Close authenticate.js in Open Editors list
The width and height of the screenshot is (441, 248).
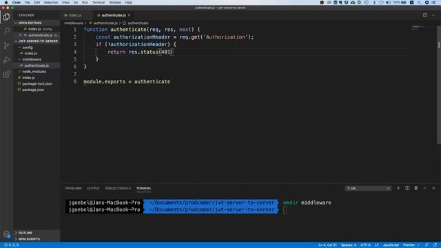[20, 35]
